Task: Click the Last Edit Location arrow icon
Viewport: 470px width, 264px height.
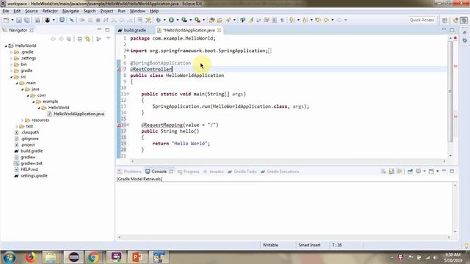Action: 318,20
